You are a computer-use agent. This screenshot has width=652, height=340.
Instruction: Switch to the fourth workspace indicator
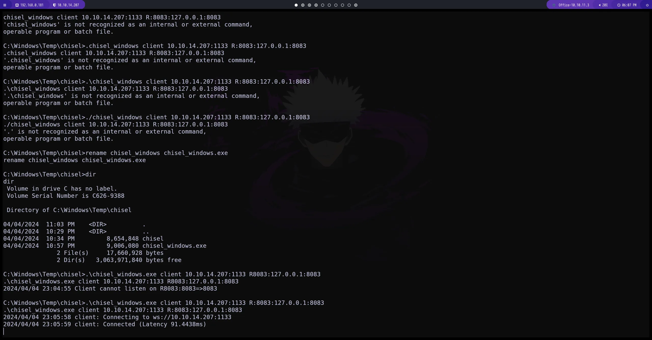pos(316,5)
